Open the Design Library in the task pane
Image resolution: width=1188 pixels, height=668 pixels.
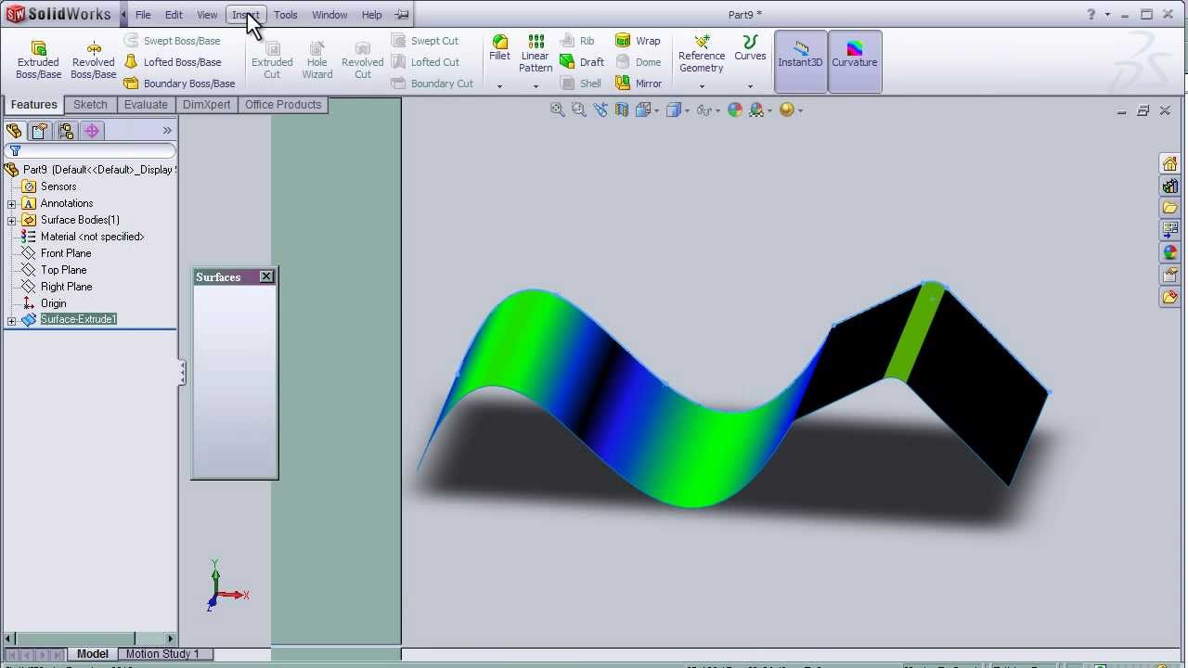1169,186
